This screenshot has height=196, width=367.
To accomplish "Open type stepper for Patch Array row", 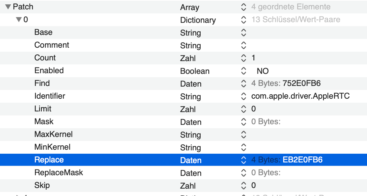I will 244,7.
